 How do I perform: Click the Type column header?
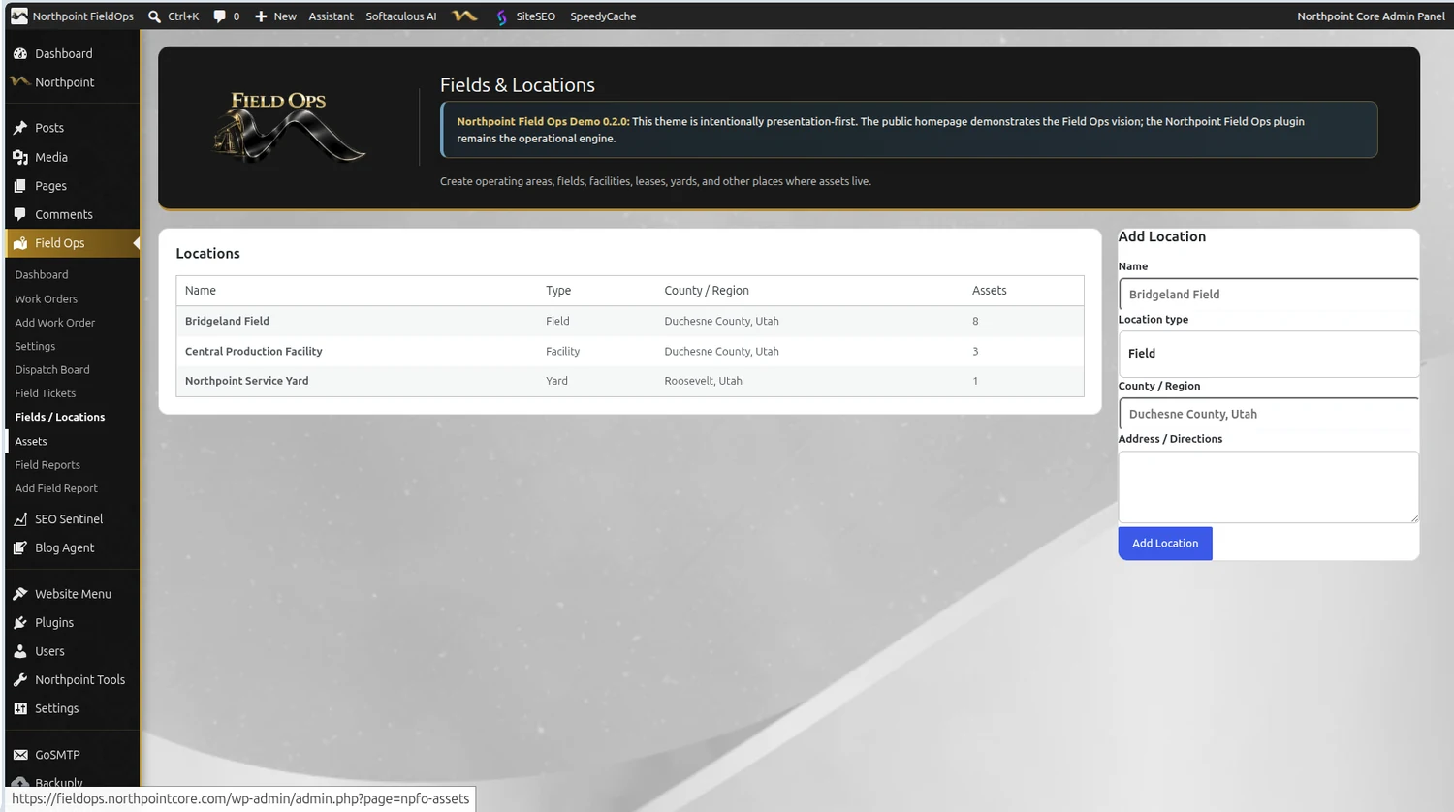pos(558,291)
